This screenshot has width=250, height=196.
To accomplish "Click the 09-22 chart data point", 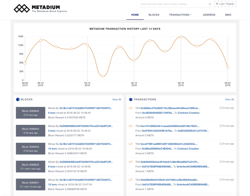I will click(x=228, y=67).
